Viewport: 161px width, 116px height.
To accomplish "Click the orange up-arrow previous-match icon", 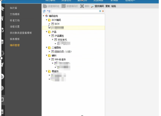I will 103,11.
